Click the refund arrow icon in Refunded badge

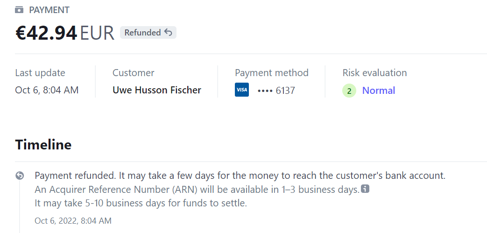[169, 33]
